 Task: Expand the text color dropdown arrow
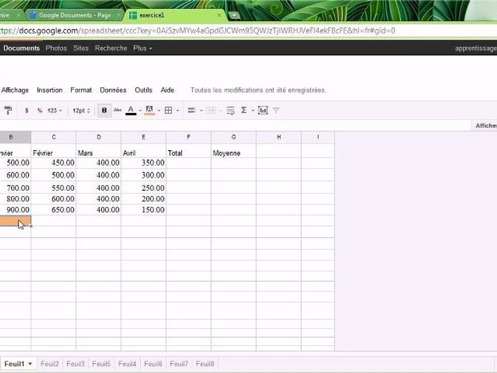point(140,110)
